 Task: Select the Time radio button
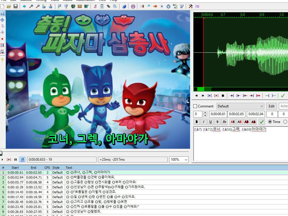point(270,122)
